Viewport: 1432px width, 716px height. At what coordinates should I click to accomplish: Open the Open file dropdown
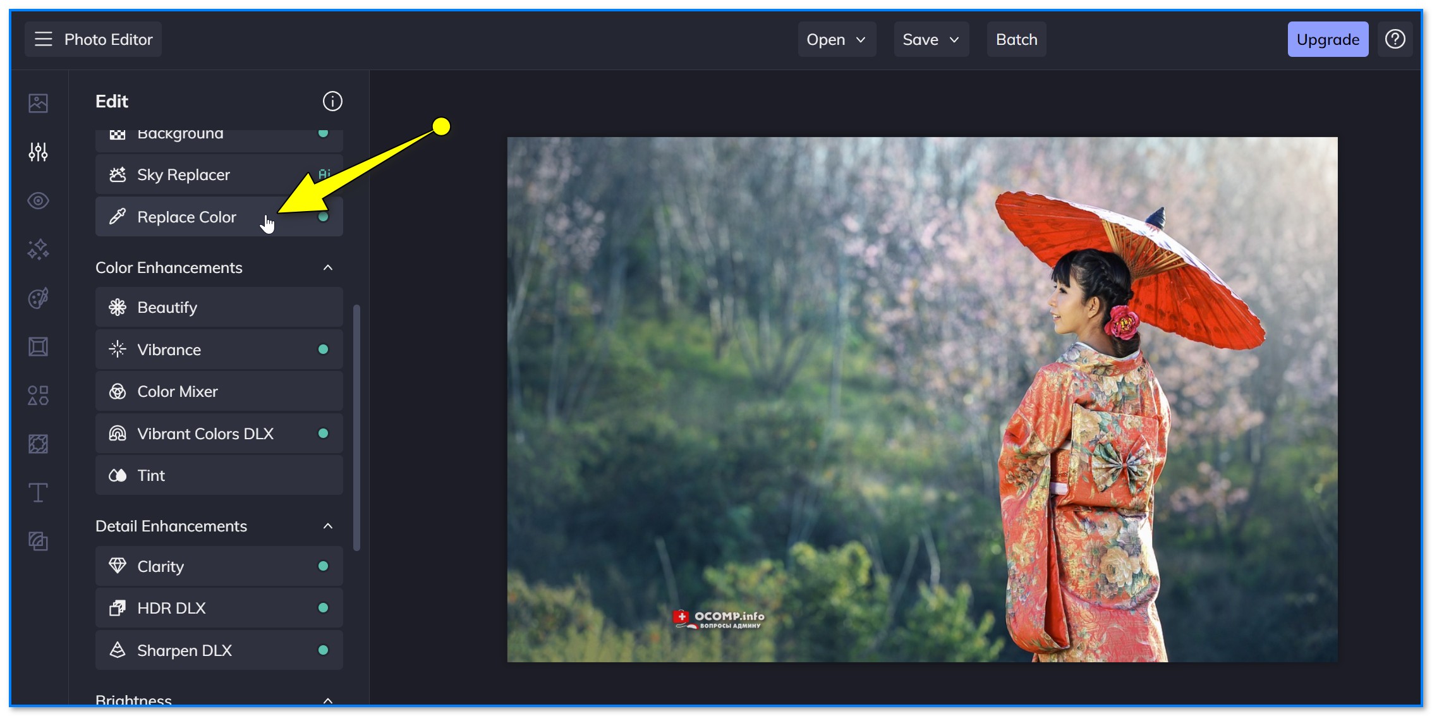tap(834, 39)
